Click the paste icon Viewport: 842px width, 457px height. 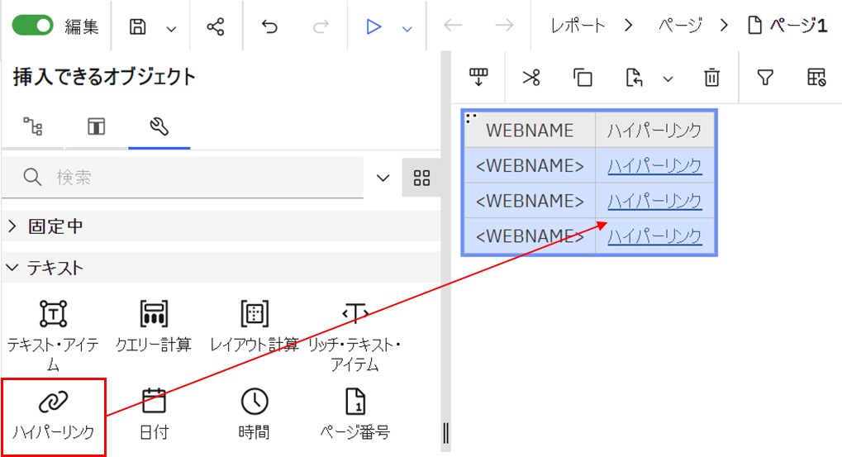point(634,78)
